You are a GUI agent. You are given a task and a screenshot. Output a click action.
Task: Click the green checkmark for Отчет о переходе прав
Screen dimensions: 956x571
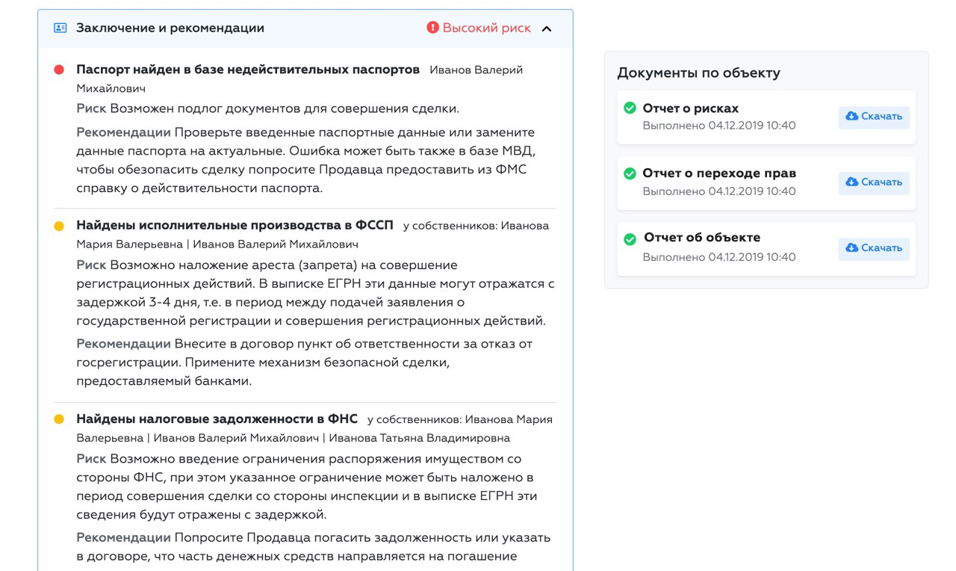630,173
